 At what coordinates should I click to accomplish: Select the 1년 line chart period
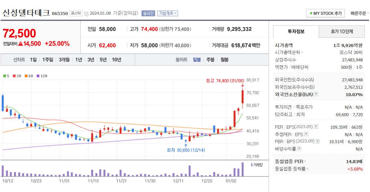pyautogui.click(x=79, y=60)
